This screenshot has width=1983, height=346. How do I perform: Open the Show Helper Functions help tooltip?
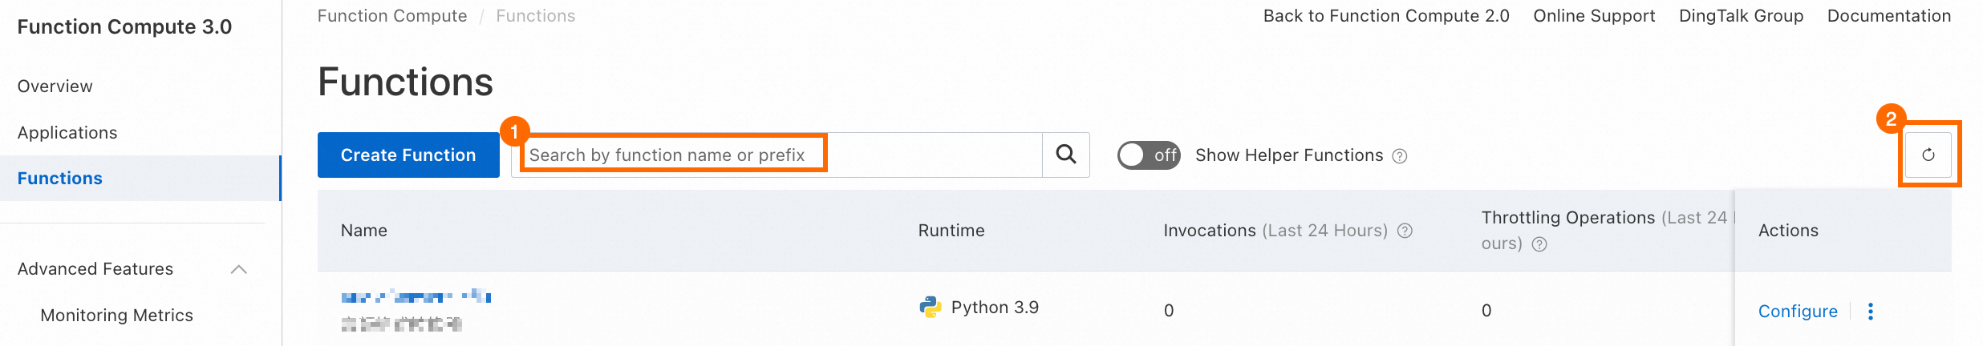1400,156
